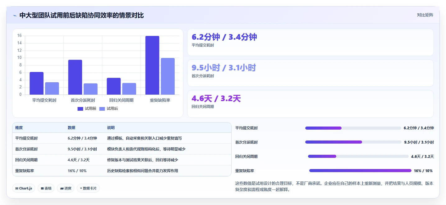This screenshot has width=446, height=205.
Task: Click the 试用后 bar for 重复缺陷率
Action: [x=168, y=76]
